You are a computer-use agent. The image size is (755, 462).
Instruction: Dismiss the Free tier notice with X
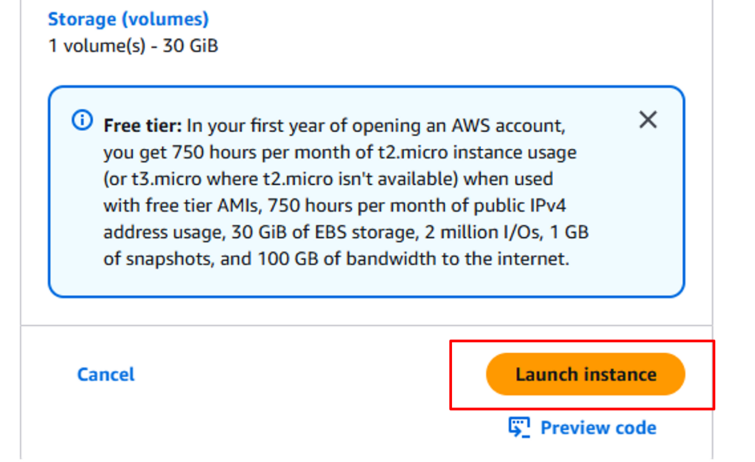pyautogui.click(x=647, y=119)
